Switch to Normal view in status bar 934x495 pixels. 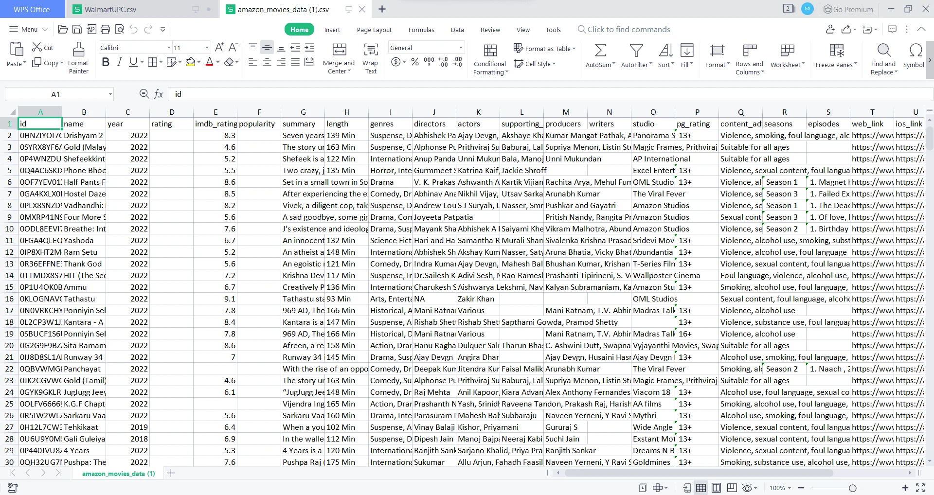(701, 488)
